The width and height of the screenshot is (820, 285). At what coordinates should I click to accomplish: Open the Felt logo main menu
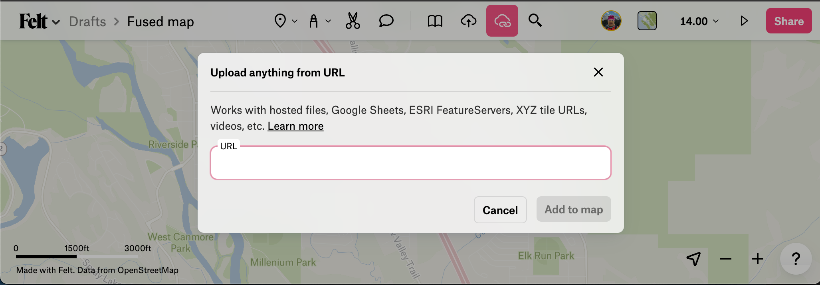[x=39, y=21]
